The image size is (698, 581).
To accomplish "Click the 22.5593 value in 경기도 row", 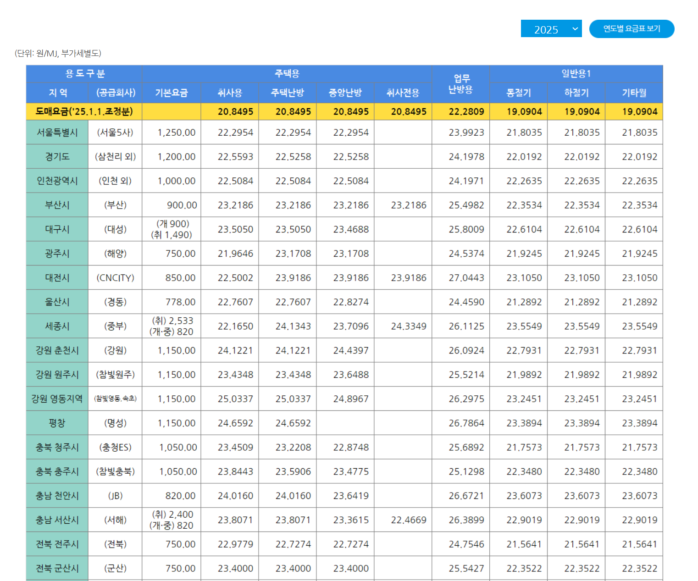I will [235, 157].
